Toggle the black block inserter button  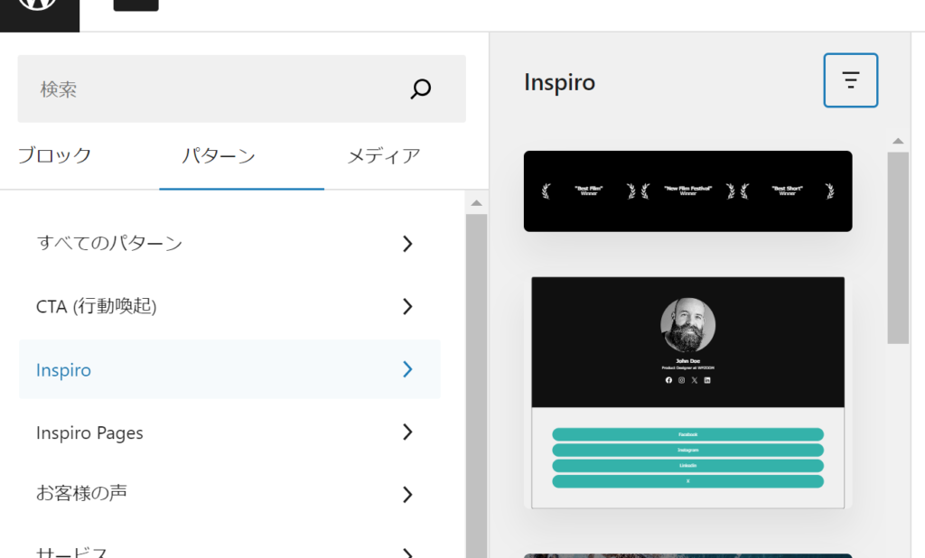(x=135, y=5)
